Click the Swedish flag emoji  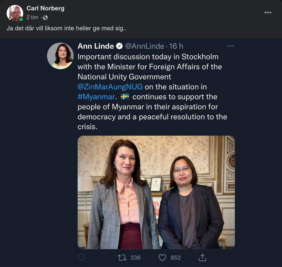pos(125,96)
